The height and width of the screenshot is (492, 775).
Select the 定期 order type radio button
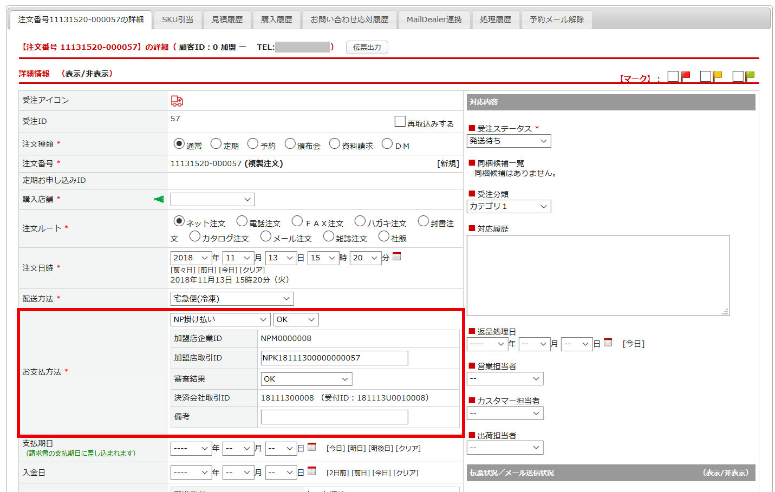(216, 144)
